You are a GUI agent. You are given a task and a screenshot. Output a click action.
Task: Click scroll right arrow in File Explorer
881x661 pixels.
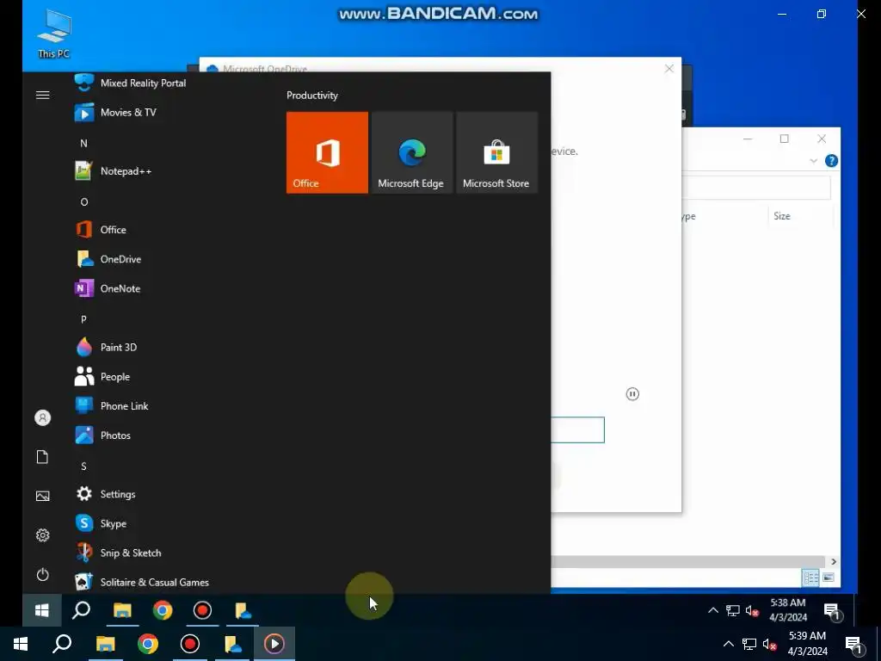(833, 561)
